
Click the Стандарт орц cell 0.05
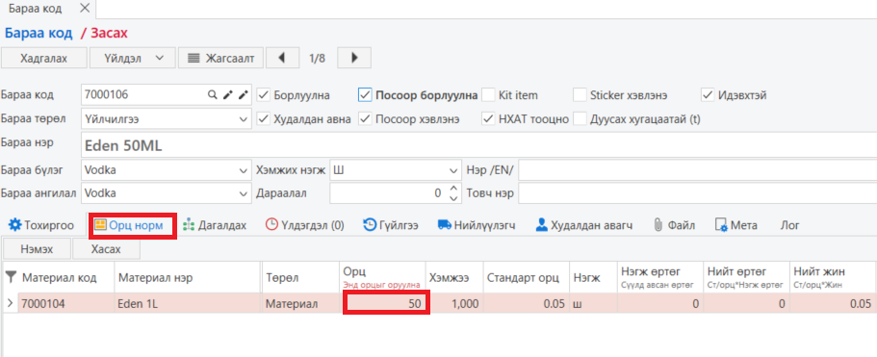click(526, 303)
